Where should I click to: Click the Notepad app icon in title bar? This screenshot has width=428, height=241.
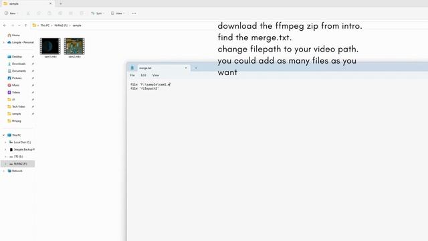click(x=132, y=68)
